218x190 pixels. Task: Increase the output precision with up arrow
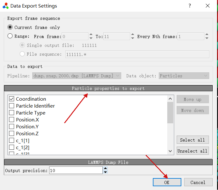(x=105, y=169)
